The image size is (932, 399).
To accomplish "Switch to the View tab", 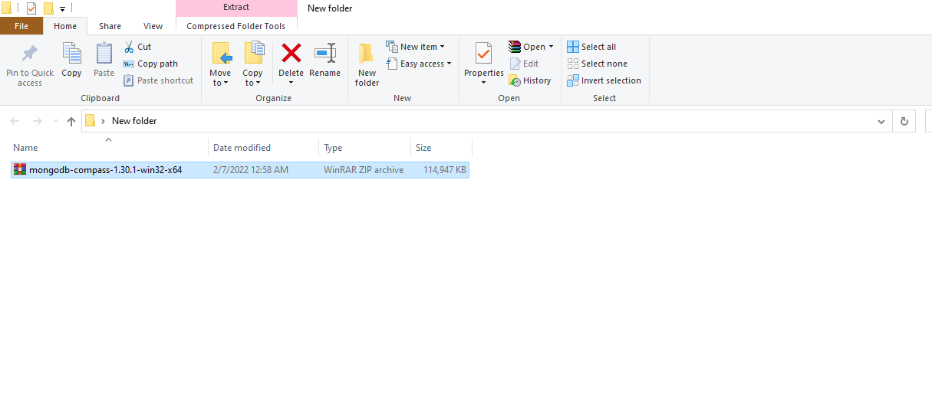I will coord(153,26).
